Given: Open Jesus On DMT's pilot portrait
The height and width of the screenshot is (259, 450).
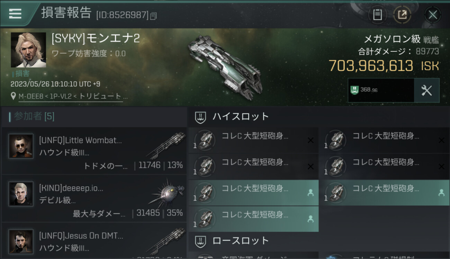Looking at the screenshot, I should click(21, 241).
